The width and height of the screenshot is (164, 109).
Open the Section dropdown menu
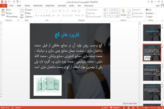click(29, 17)
